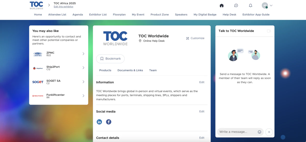Click the Forkliftcenter company logo
Viewport: 306px width, 142px height.
tap(38, 96)
